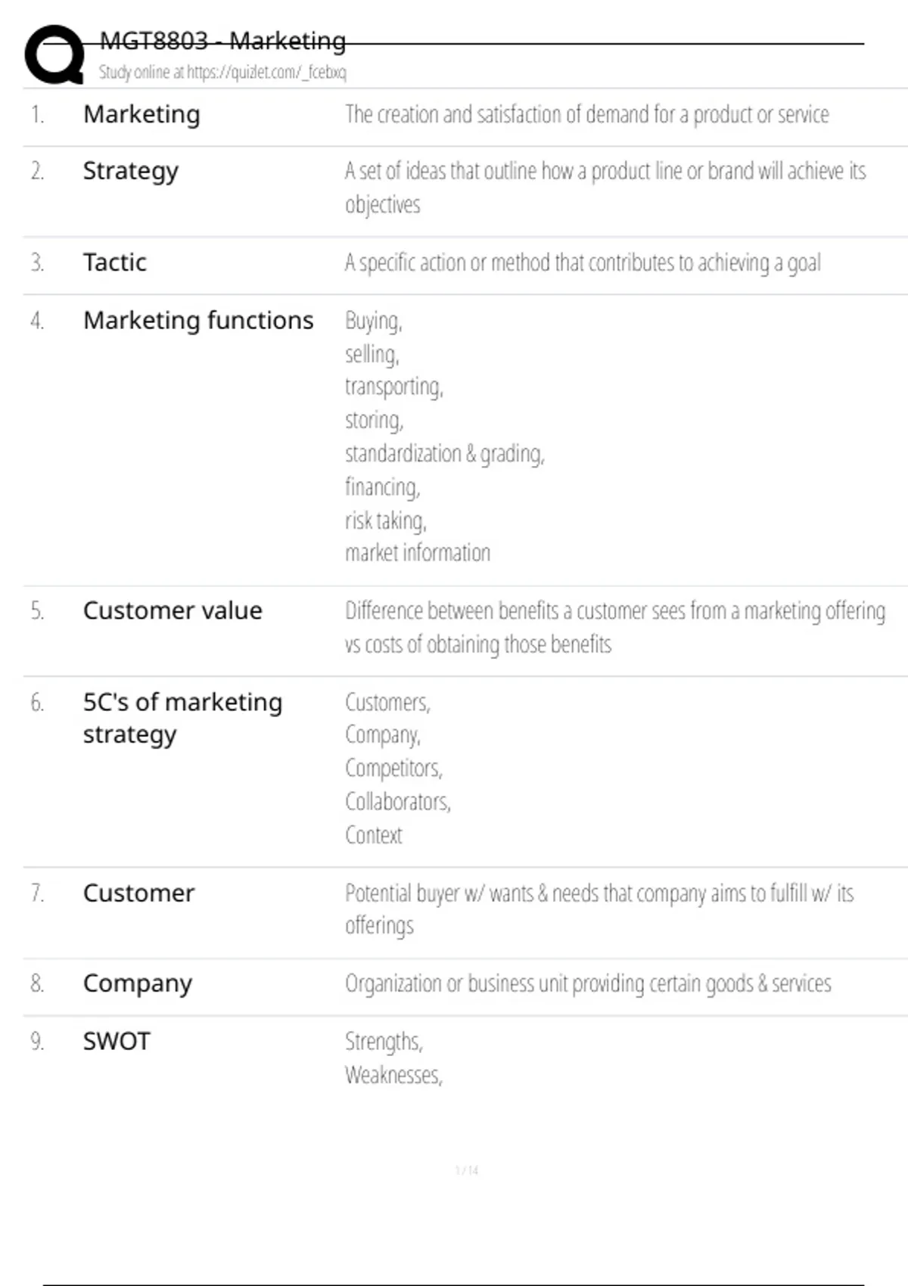
Task: Click the 'Collaborators,' list entry
Action: tap(398, 802)
